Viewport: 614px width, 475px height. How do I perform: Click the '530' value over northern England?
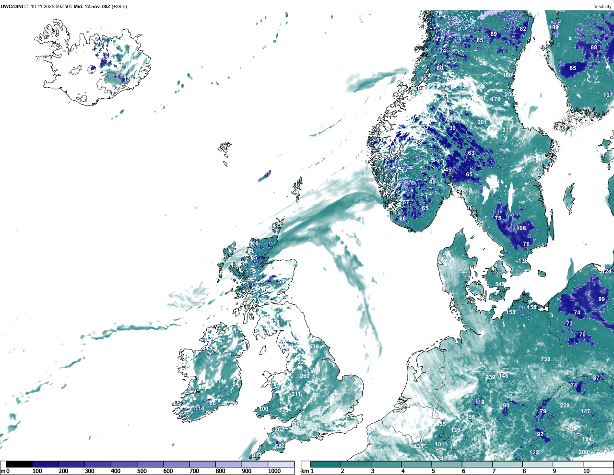314,347
